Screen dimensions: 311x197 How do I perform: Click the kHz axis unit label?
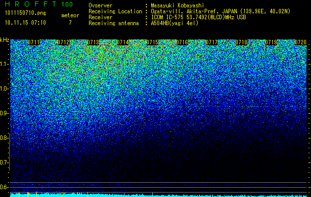[x=5, y=40]
